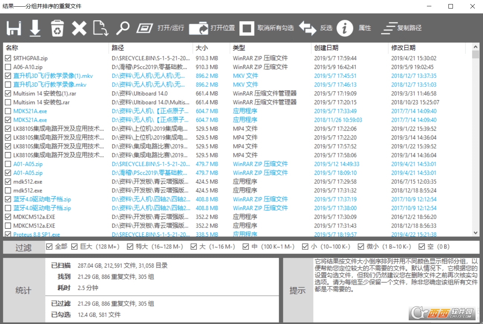The image size is (483, 324).
Task: Click the magnifying glass search icon
Action: point(123,28)
